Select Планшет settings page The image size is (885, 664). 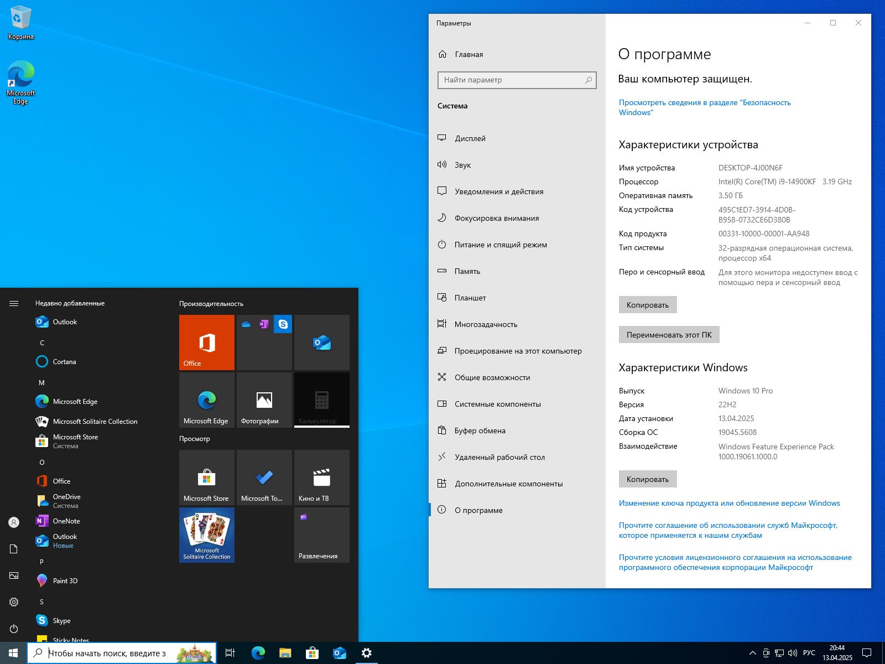pos(517,298)
